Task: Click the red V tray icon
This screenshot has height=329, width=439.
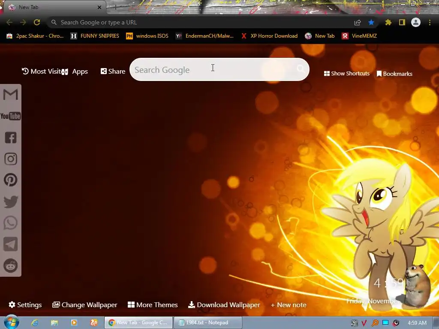Action: (x=364, y=323)
